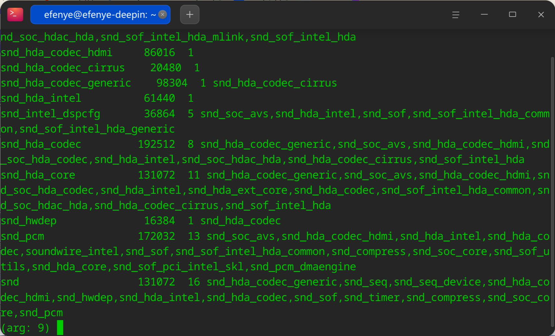This screenshot has height=336, width=555.
Task: Click the snd_hda_codec_hdmi module name at line start
Action: [56, 52]
